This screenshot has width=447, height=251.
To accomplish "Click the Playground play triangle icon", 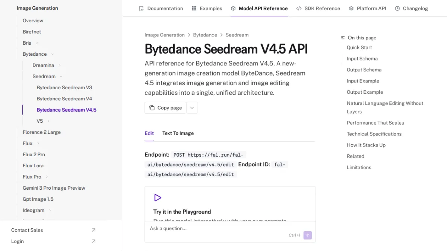I will point(158,198).
